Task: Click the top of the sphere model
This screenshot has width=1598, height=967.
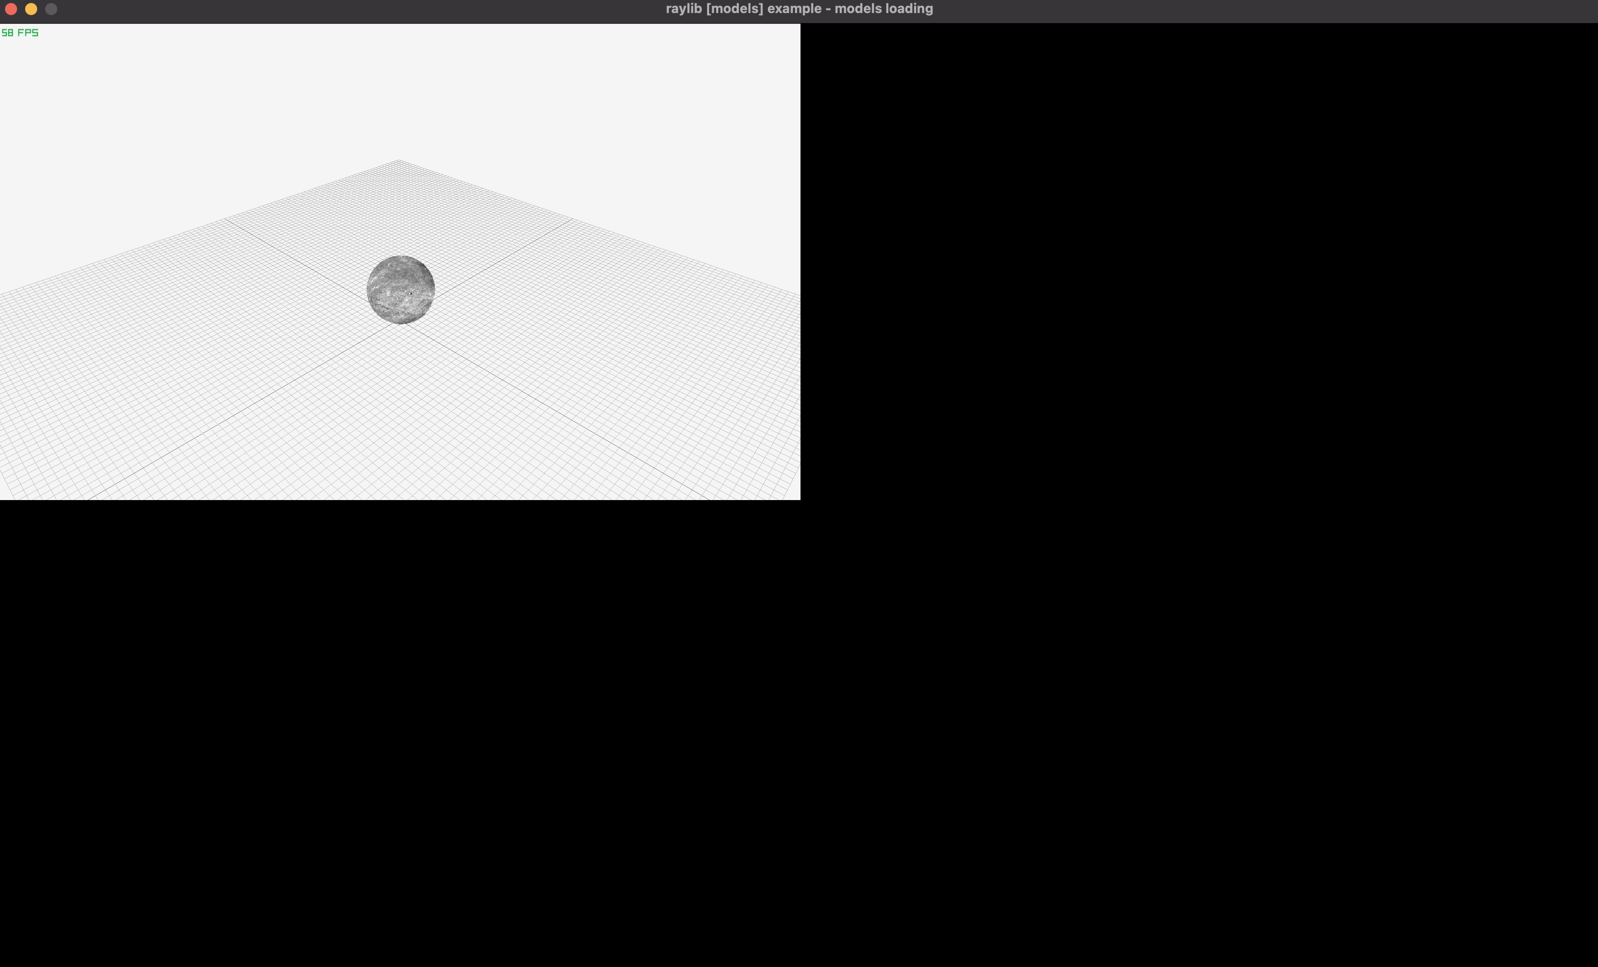Action: pos(401,261)
